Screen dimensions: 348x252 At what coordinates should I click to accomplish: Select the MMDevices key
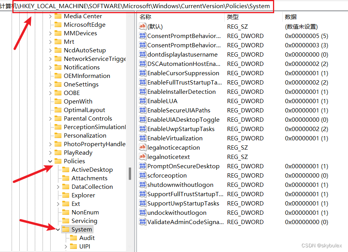point(80,33)
